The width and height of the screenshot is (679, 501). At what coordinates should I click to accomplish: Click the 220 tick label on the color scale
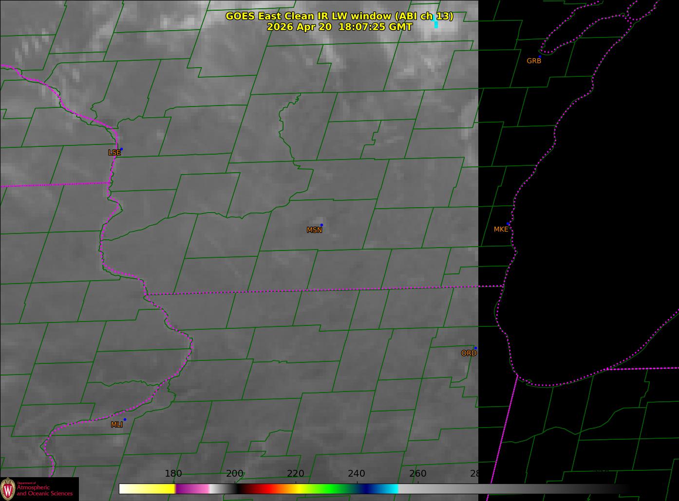tap(296, 474)
